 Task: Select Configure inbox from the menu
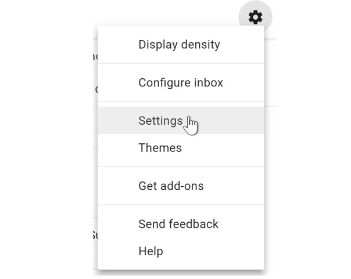click(181, 82)
